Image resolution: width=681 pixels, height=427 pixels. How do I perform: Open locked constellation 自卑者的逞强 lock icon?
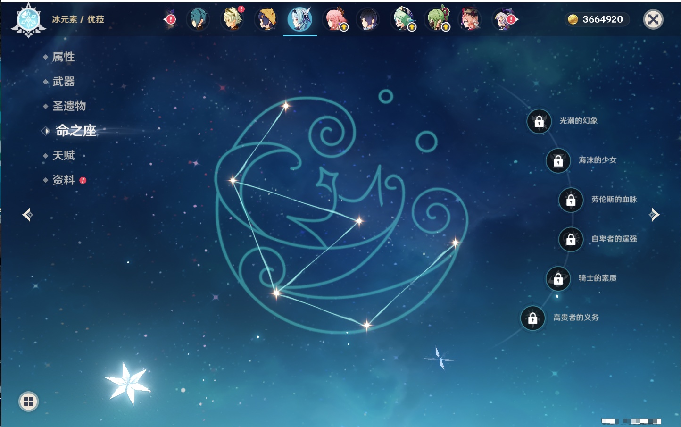571,239
